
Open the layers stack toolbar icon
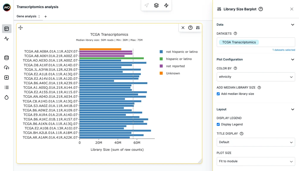[x=156, y=5]
